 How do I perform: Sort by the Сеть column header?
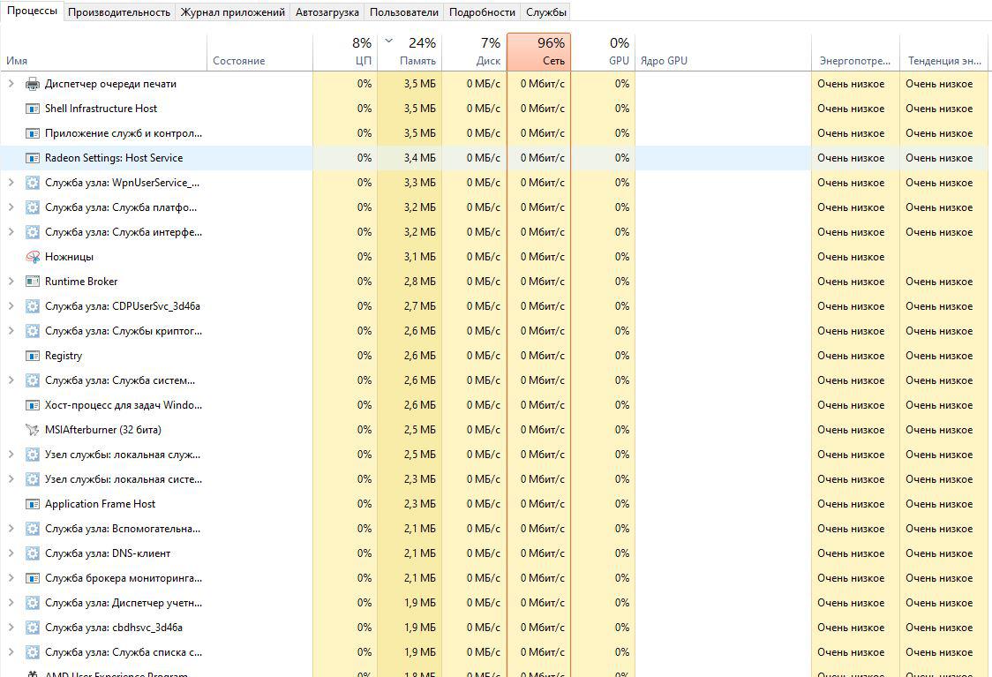[538, 52]
